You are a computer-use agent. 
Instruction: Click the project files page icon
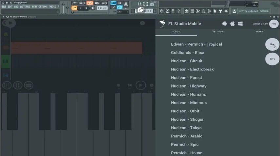[215, 11]
